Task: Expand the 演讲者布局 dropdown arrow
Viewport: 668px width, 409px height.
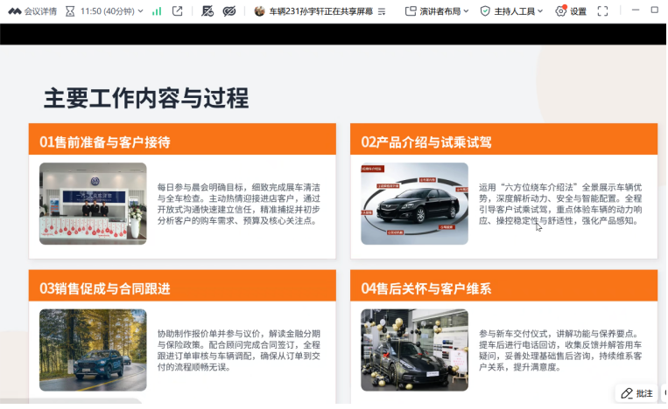Action: point(466,11)
